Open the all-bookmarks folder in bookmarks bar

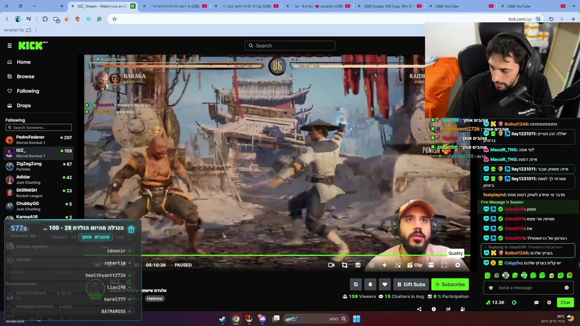tap(18, 30)
